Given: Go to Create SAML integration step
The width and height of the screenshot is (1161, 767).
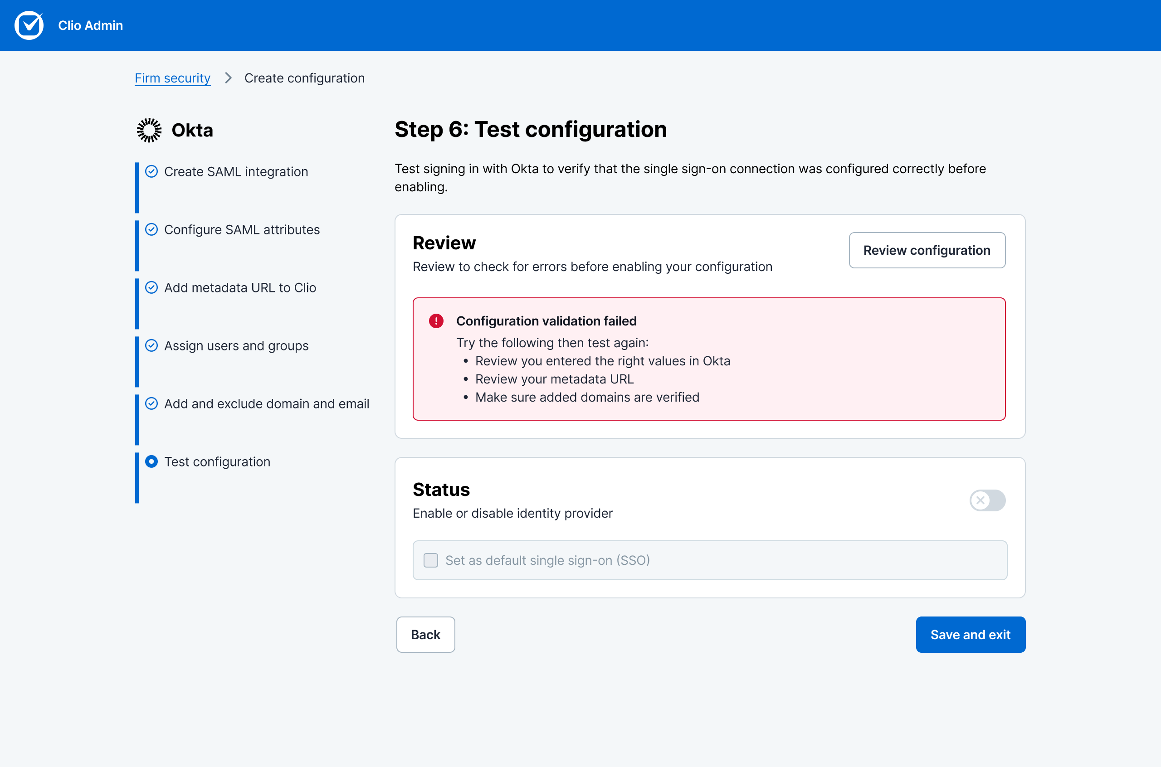Looking at the screenshot, I should (236, 172).
